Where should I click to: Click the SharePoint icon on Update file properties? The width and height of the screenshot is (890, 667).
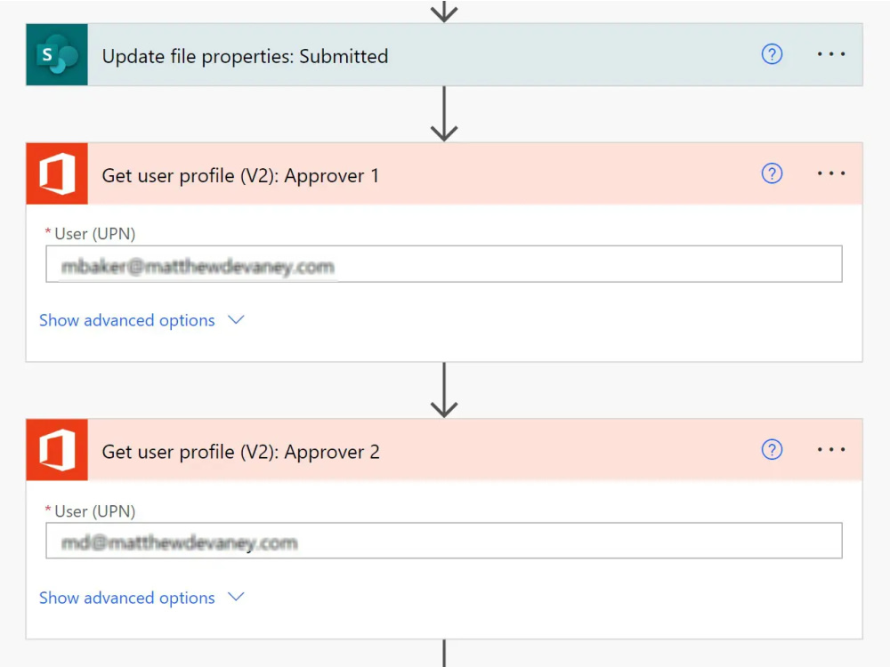57,54
